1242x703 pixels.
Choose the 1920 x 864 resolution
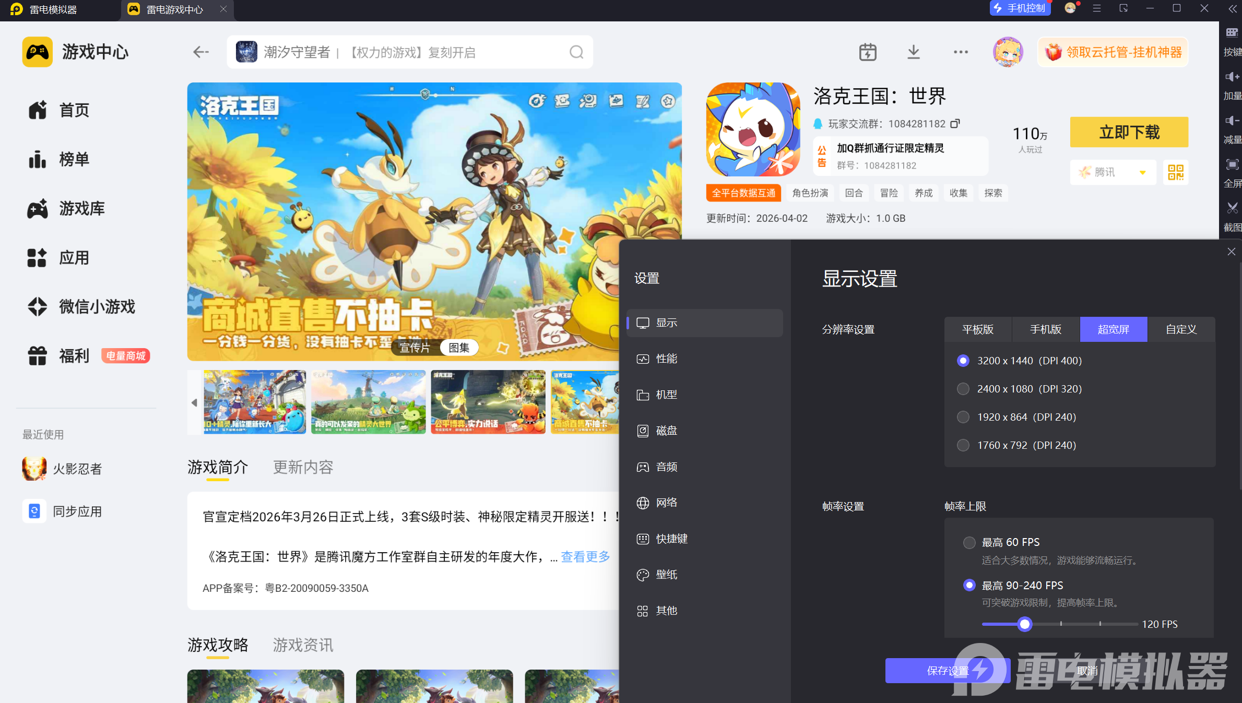[x=963, y=417]
